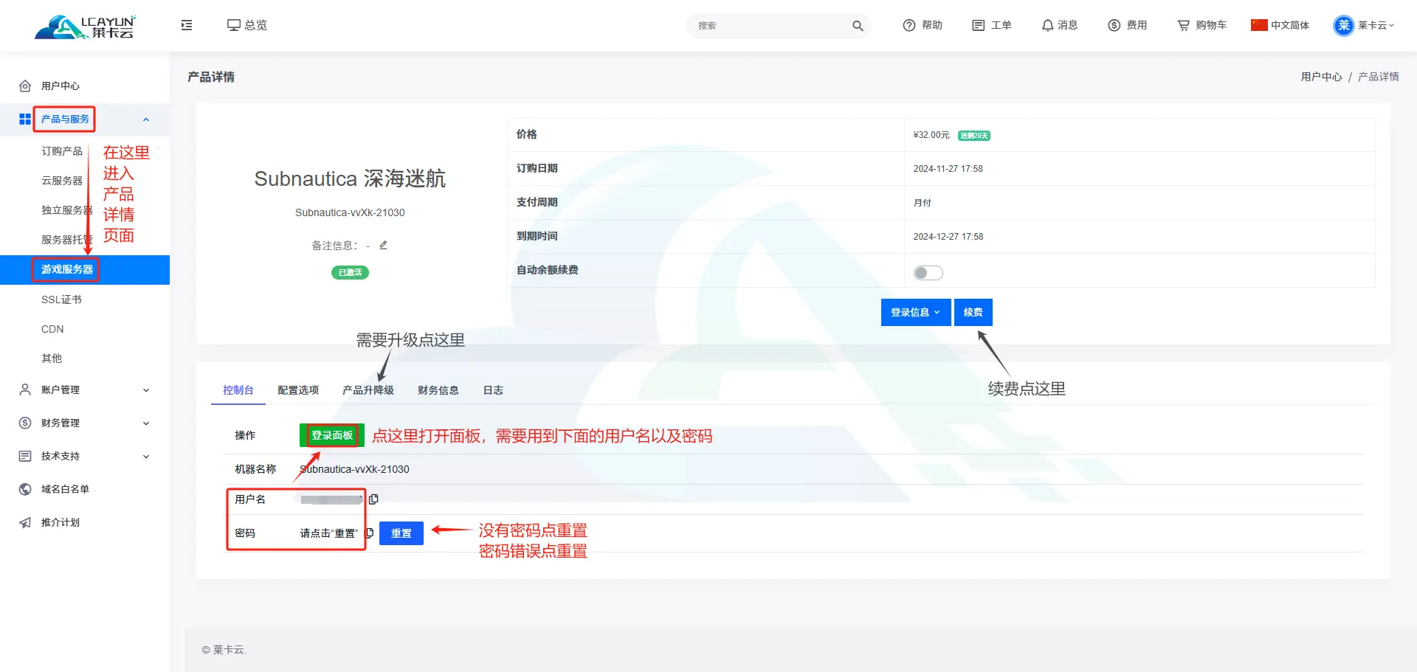Open the 总览 overview page

point(246,25)
